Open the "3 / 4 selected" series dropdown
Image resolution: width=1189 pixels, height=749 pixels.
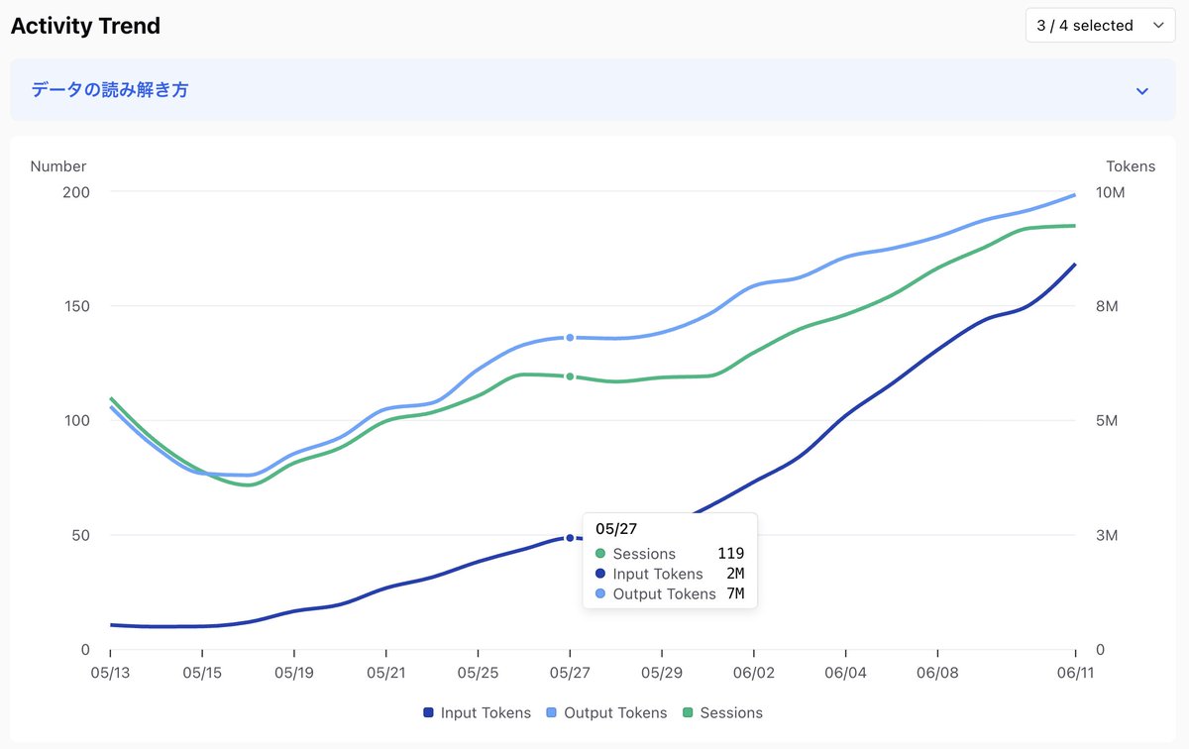[x=1100, y=26]
